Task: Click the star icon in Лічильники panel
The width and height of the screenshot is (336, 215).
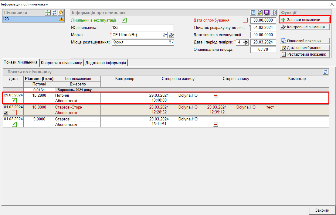Action: tap(61, 12)
